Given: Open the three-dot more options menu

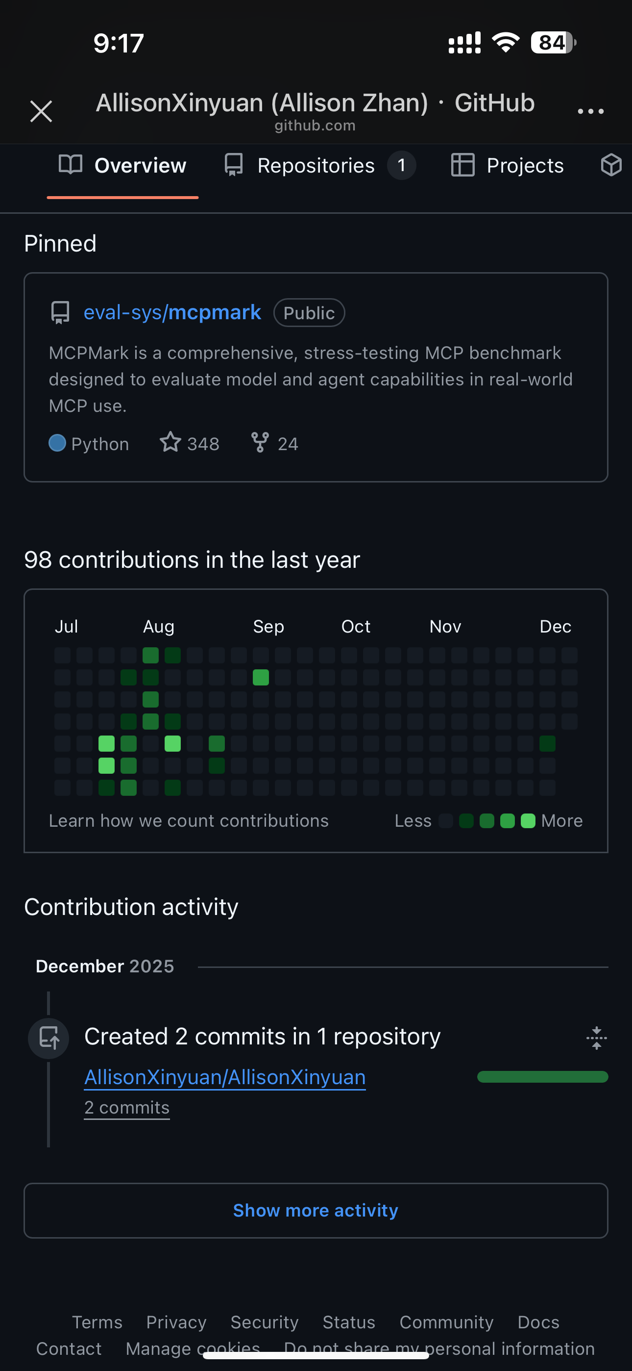Looking at the screenshot, I should click(x=590, y=111).
